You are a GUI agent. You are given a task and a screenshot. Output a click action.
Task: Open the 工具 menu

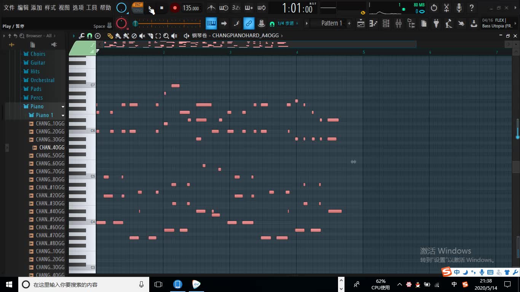click(92, 8)
